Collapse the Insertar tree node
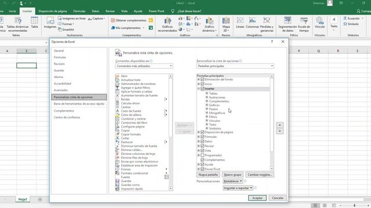 [198, 88]
